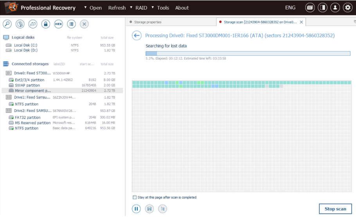Open settings via the gear icon
The image size is (356, 217).
click(x=347, y=7)
